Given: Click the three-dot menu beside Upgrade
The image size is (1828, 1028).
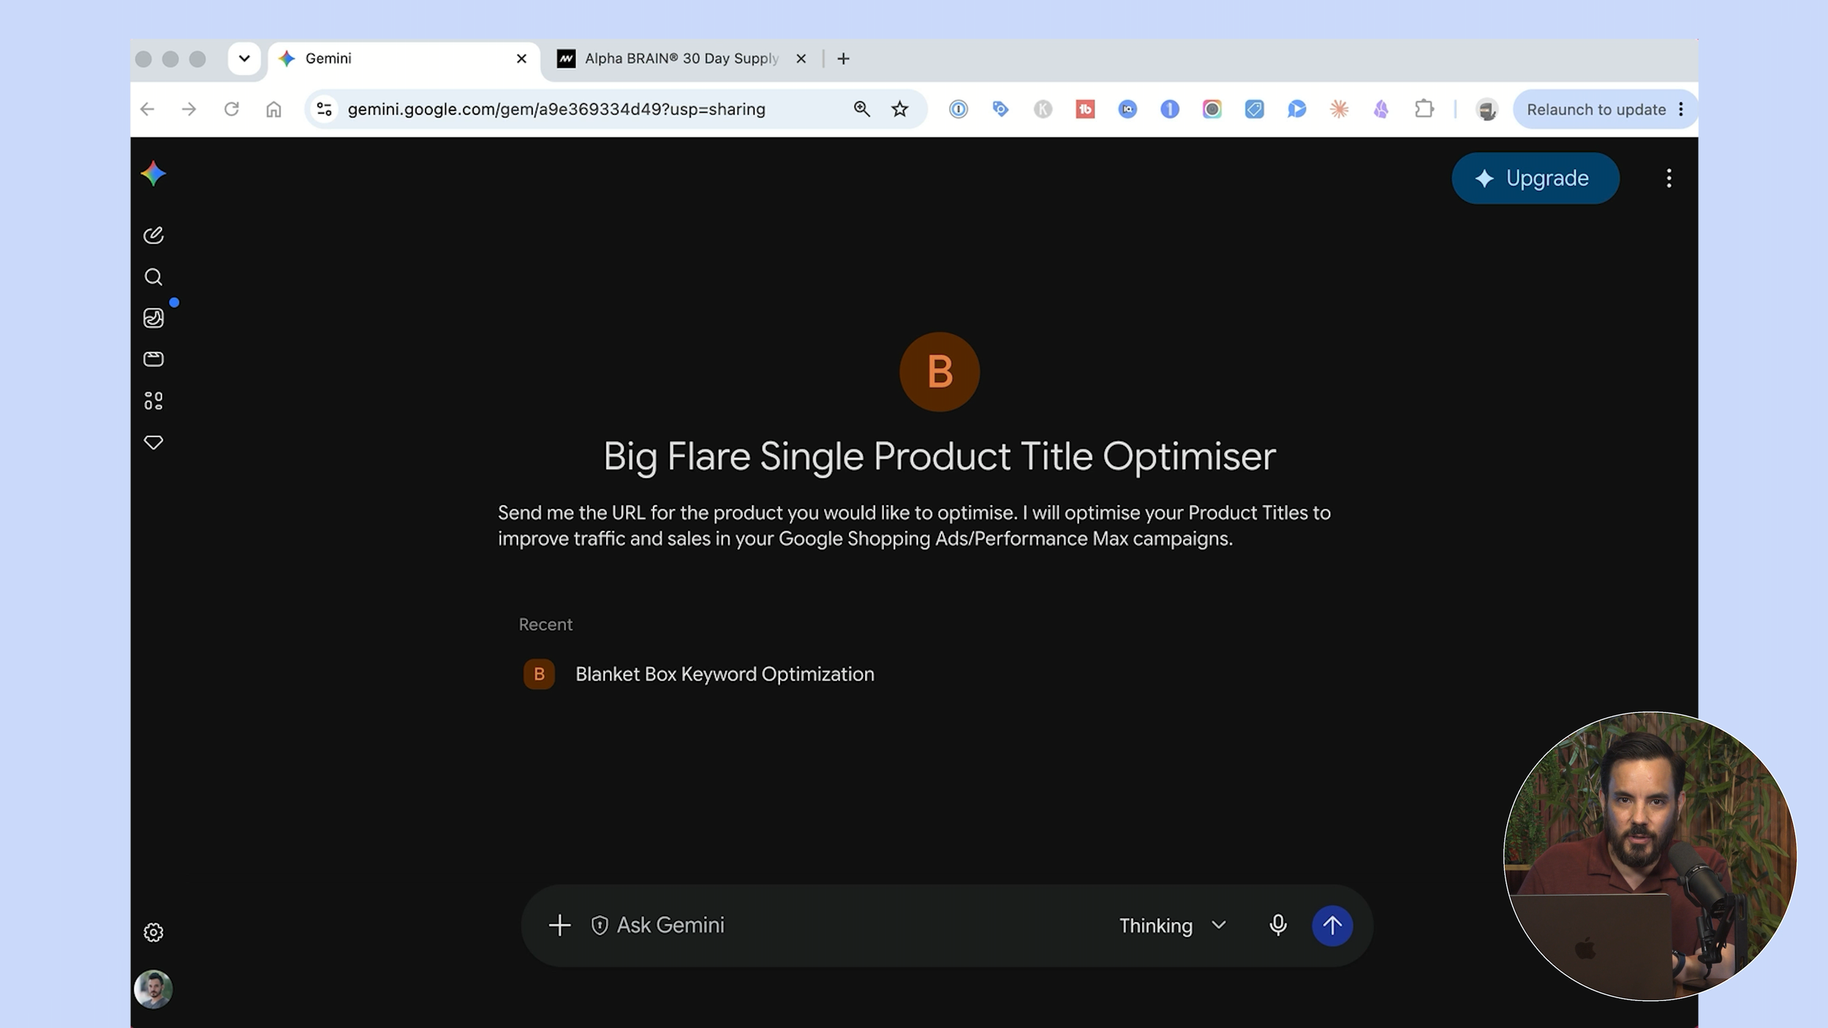Looking at the screenshot, I should coord(1669,178).
